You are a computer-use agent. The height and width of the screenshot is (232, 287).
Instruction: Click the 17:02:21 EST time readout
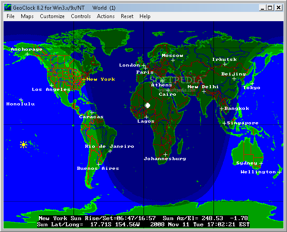coord(228,225)
